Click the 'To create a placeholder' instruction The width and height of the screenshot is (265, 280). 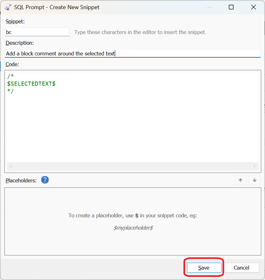[132, 215]
